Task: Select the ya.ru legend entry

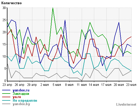Action: tap(17, 97)
